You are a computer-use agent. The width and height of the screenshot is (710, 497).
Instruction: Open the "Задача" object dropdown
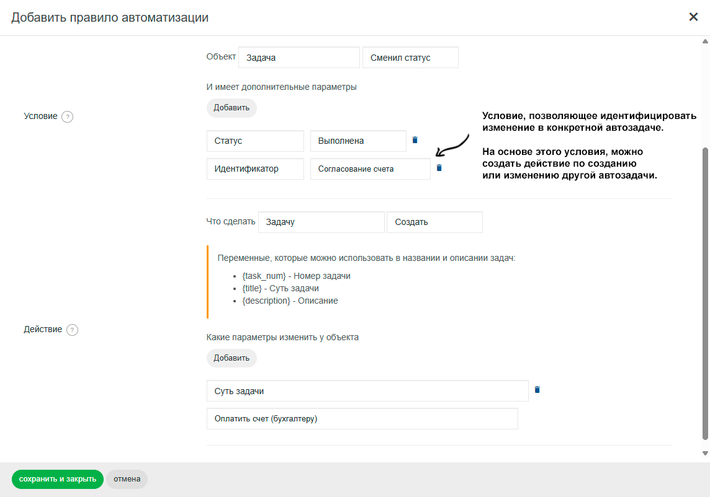(299, 57)
